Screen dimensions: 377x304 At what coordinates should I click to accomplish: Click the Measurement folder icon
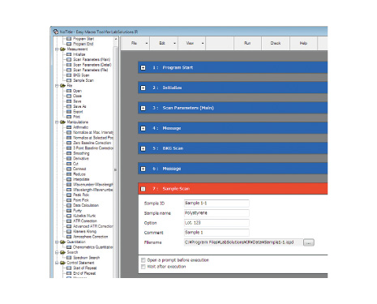point(62,49)
